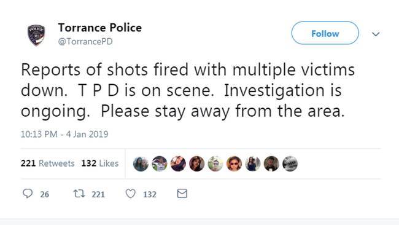The height and width of the screenshot is (225, 399).
Task: Open the fourth liker avatar thumbnail
Action: point(196,164)
